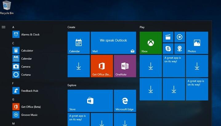This screenshot has height=126, width=221.
Task: Launch Cortana from the app list
Action: click(x=26, y=75)
